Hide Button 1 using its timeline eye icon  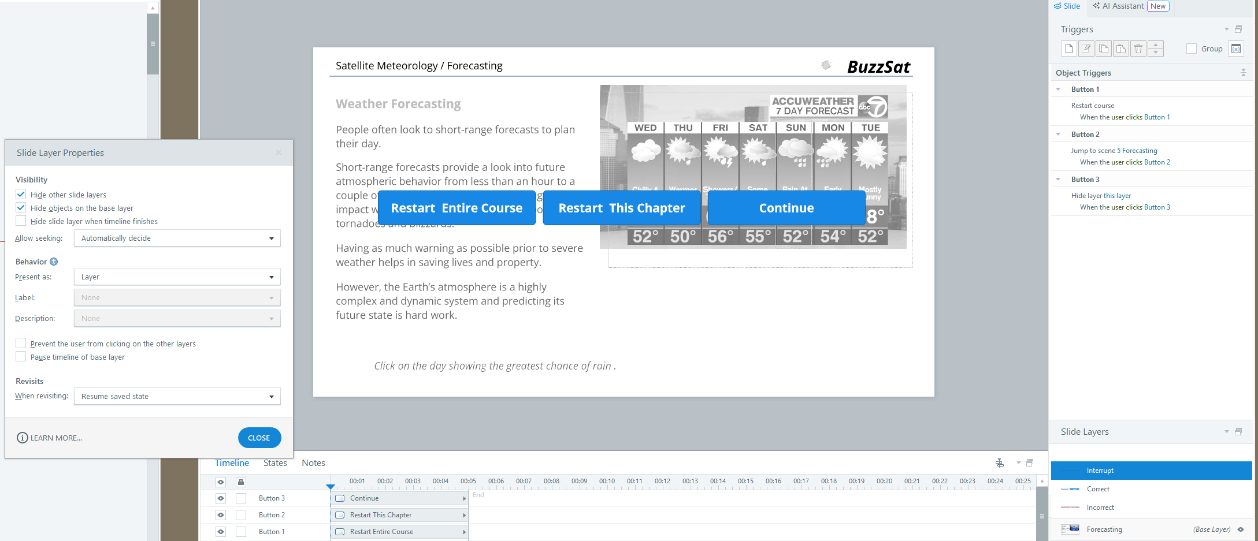[x=221, y=532]
